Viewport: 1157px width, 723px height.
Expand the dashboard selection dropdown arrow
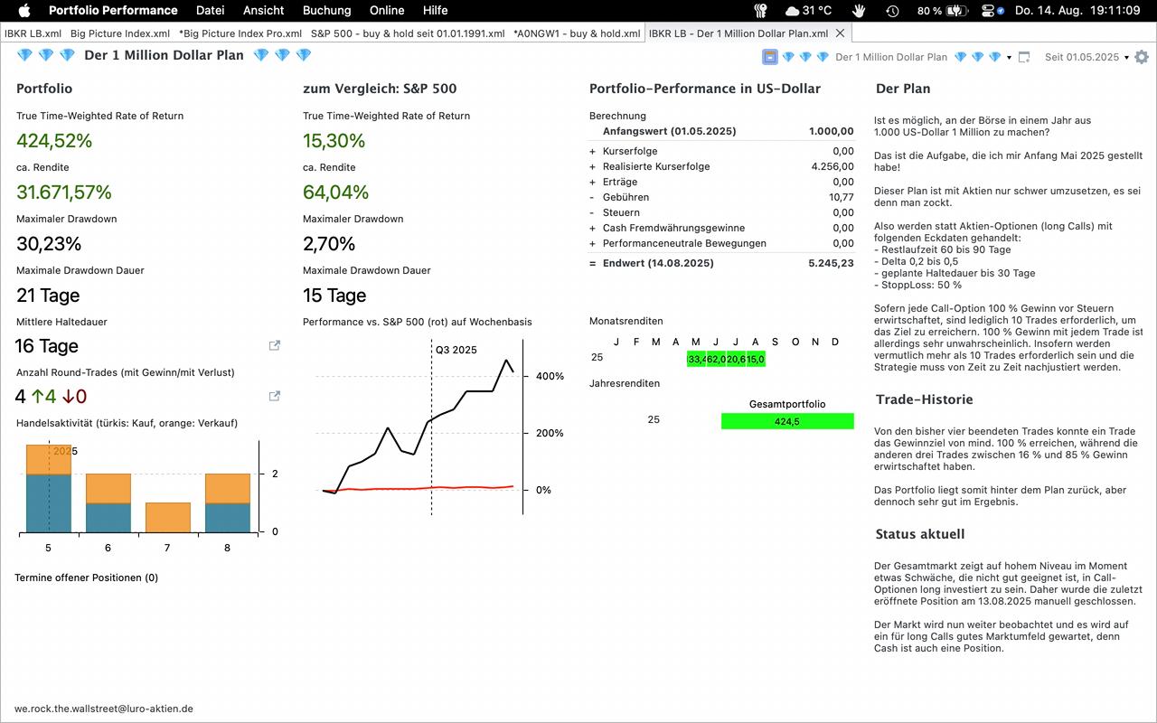click(1009, 58)
